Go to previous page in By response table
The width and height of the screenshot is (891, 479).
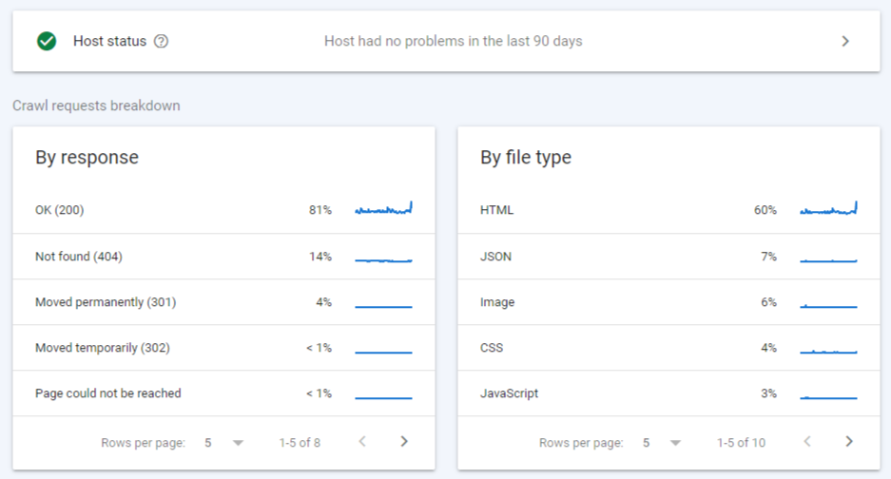pos(362,442)
